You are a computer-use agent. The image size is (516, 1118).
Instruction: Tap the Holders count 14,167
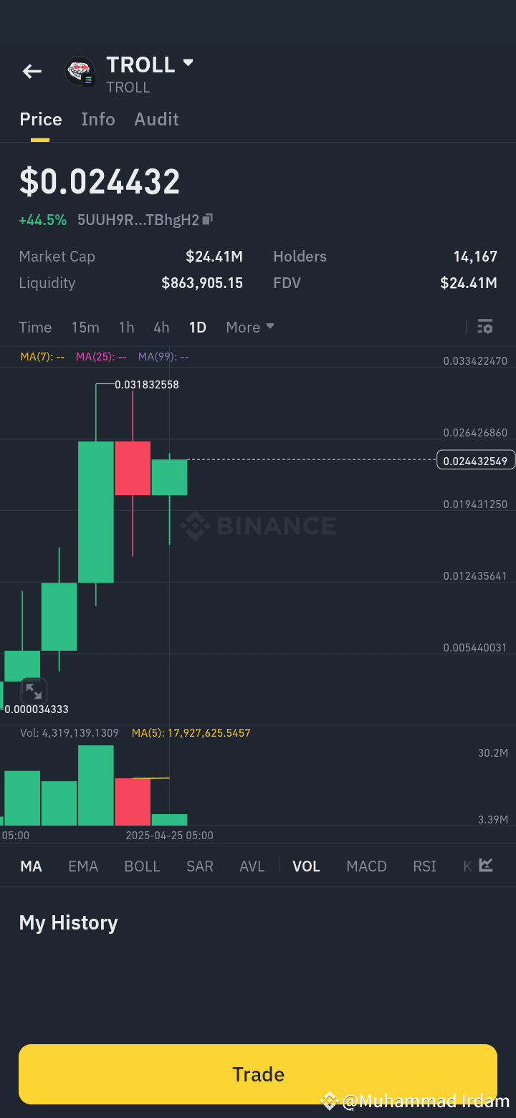475,257
